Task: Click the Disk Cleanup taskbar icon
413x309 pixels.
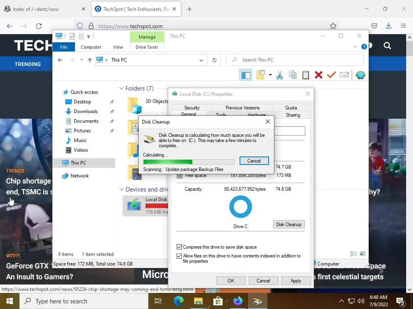Action: pos(257,301)
